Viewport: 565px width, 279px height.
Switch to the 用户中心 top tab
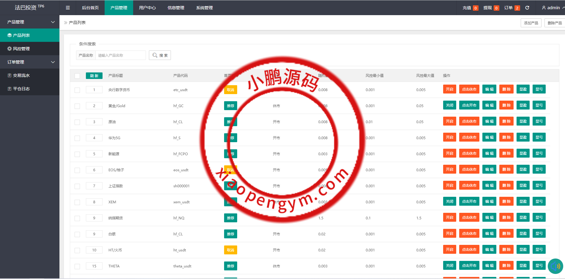(x=147, y=8)
